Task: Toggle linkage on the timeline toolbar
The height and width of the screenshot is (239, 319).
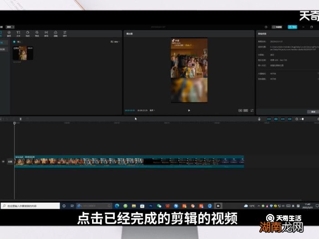Action: coord(283,119)
